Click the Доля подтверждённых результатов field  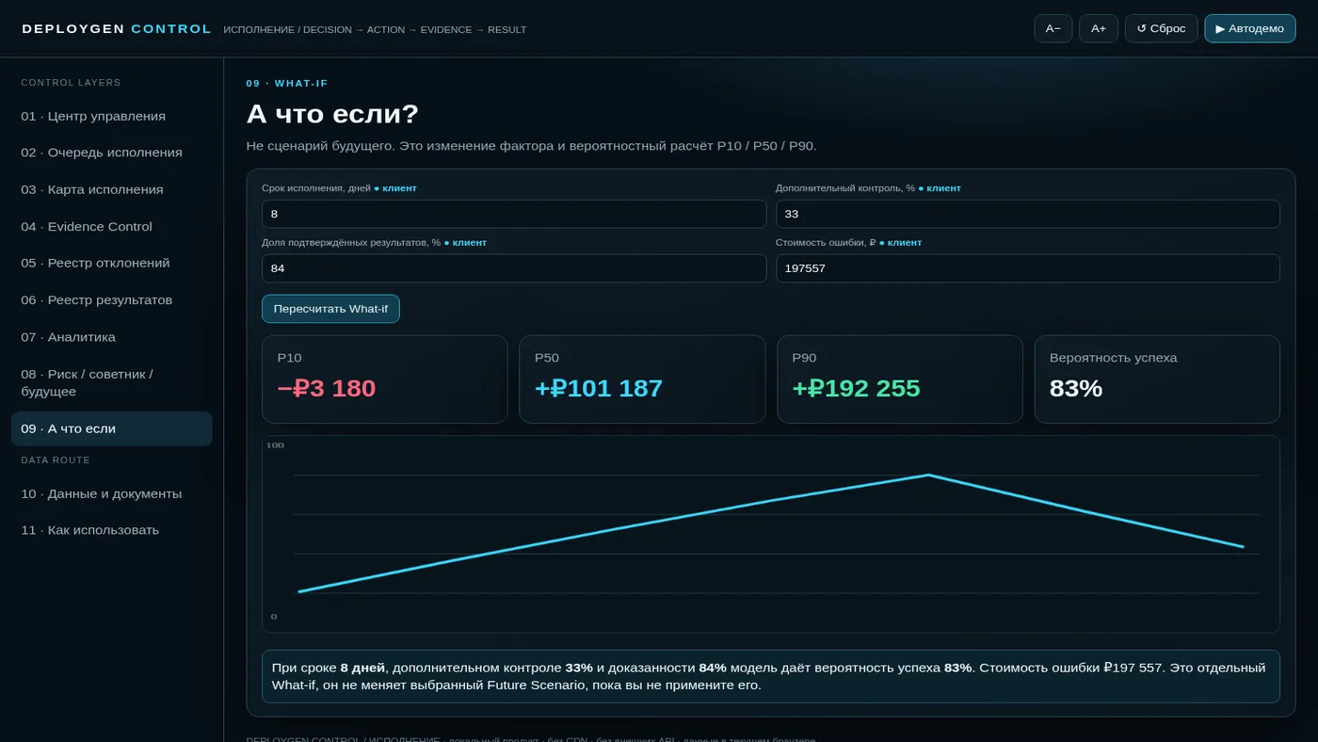514,268
